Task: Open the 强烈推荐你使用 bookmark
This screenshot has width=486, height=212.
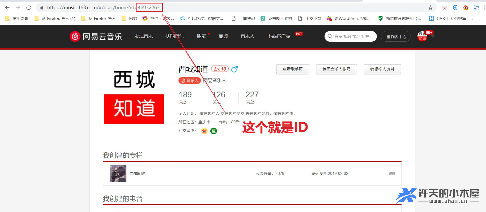Action: (x=400, y=18)
